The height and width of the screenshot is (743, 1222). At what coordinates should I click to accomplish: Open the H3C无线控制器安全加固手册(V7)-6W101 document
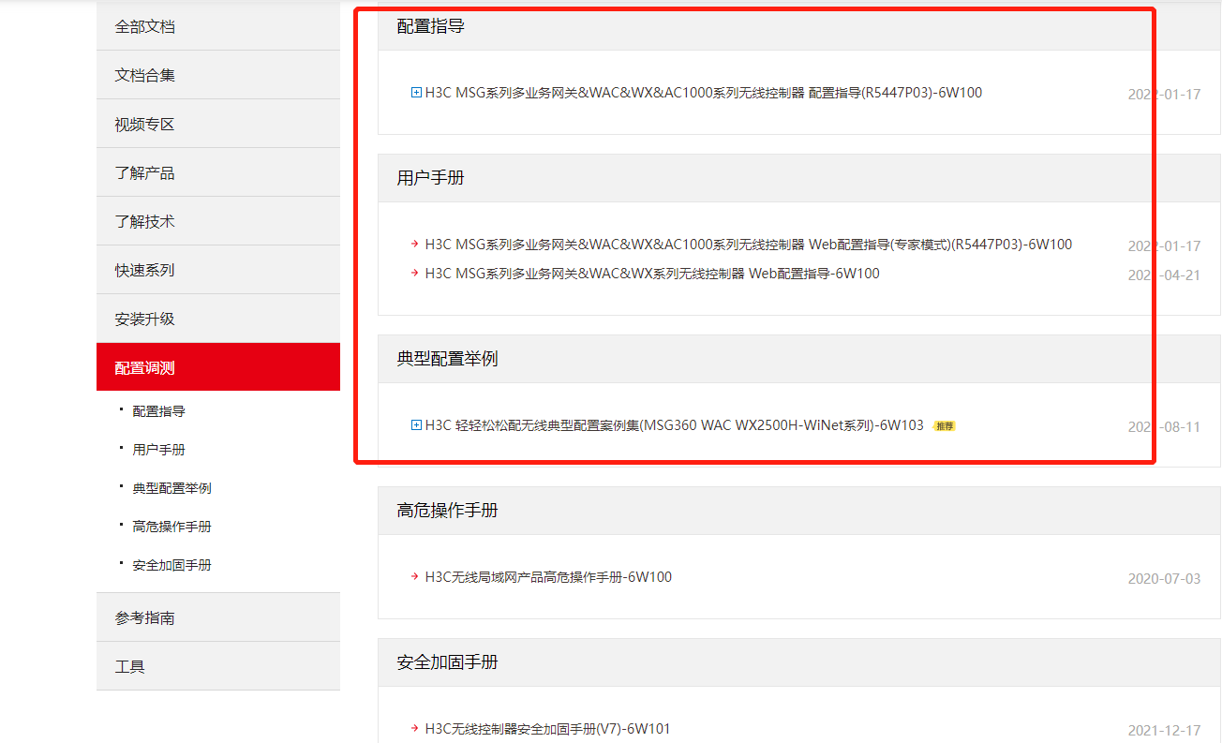[548, 729]
